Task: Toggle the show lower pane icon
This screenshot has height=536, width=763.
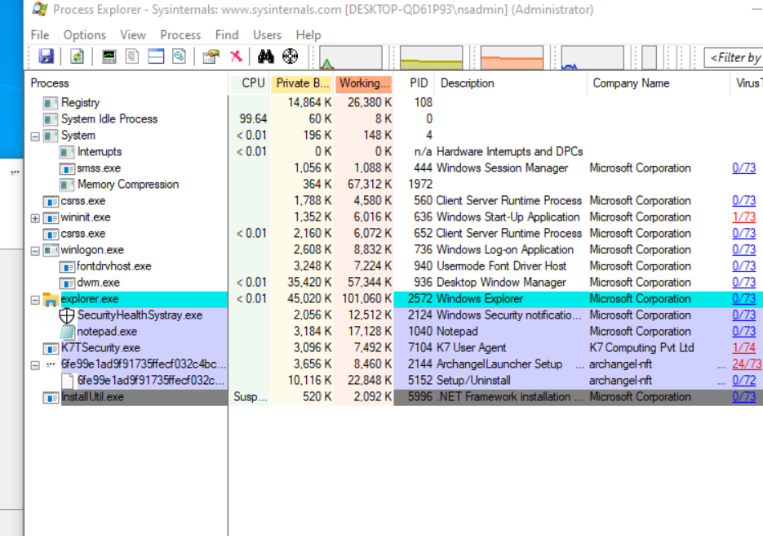Action: point(156,56)
